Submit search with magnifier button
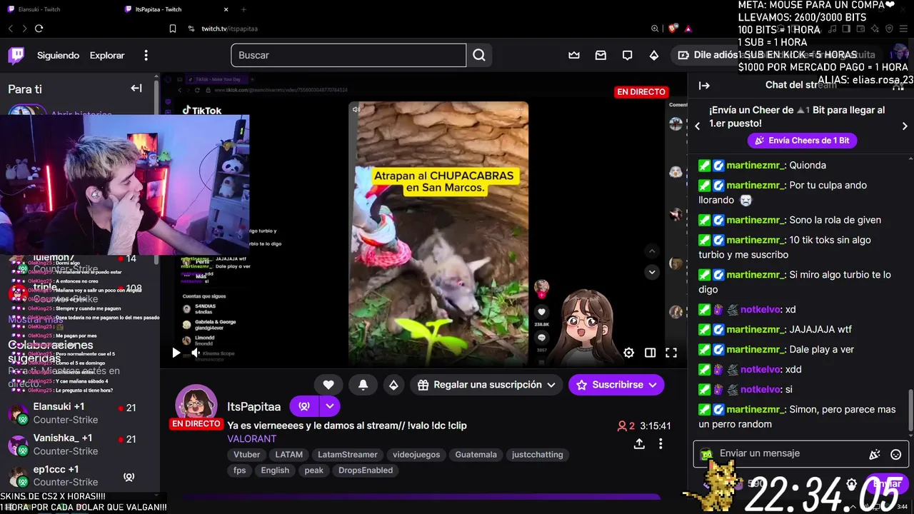Image resolution: width=914 pixels, height=514 pixels. [x=479, y=55]
